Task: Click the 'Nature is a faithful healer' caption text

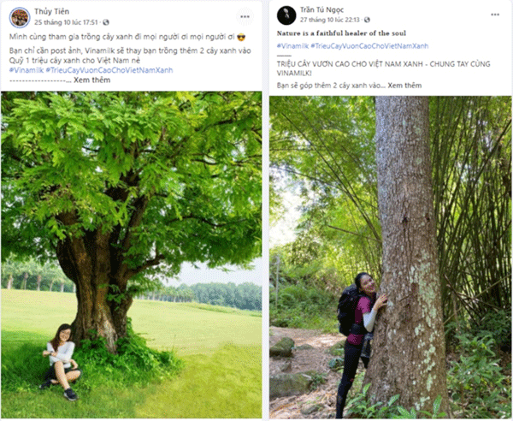Action: 341,33
